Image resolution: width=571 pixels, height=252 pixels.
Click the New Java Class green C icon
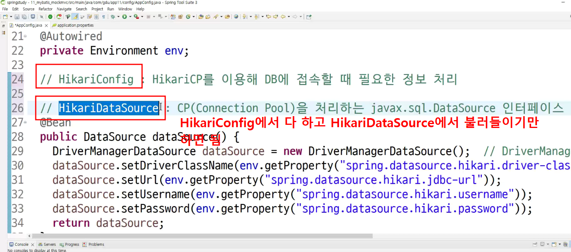(x=188, y=17)
